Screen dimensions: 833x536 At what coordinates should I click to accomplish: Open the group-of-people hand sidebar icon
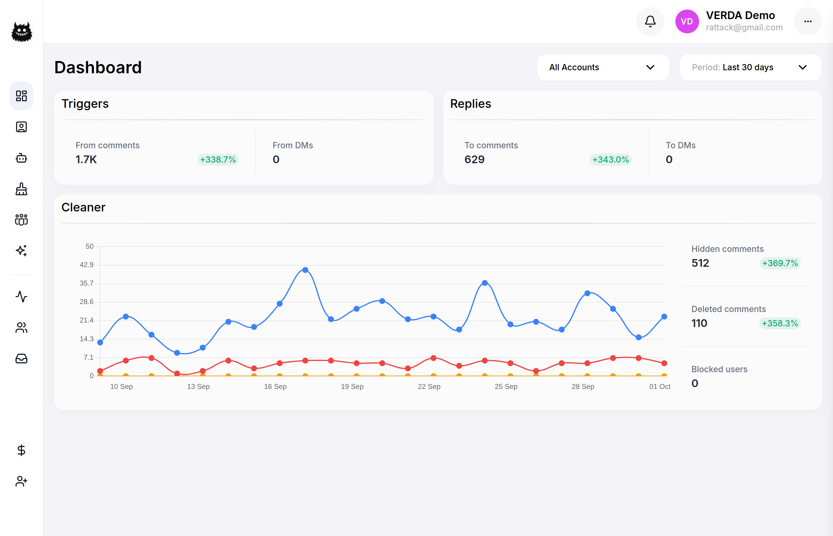pyautogui.click(x=21, y=220)
